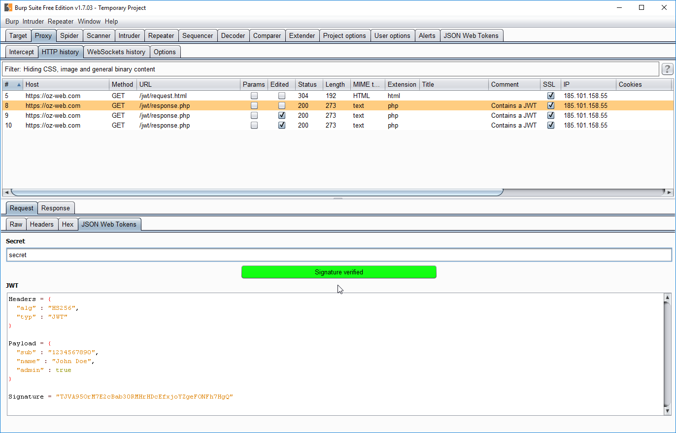Open the filter bar settings

(331, 69)
